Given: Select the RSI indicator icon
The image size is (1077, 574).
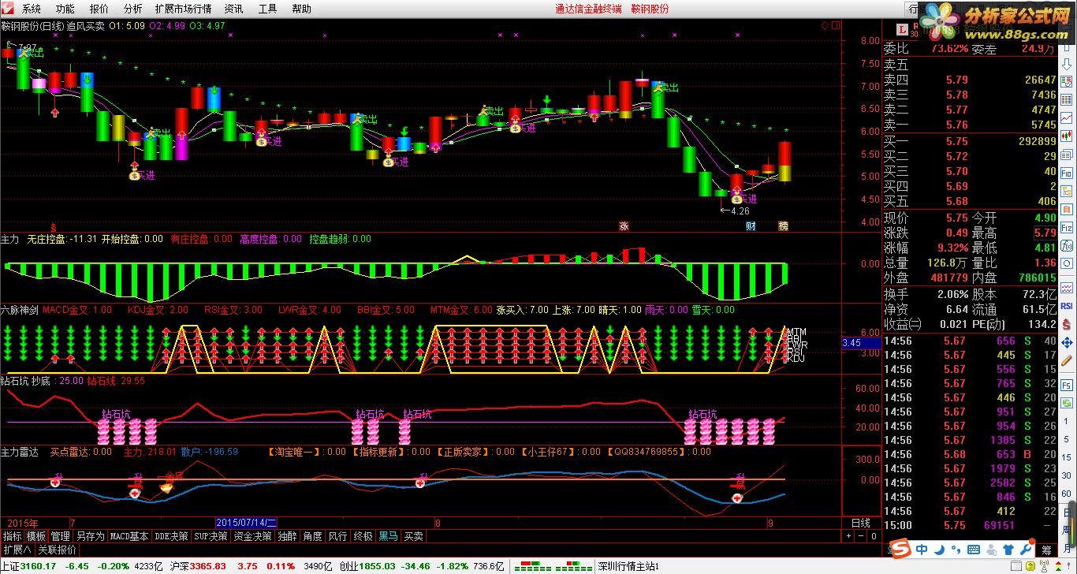Looking at the screenshot, I should (x=1067, y=305).
